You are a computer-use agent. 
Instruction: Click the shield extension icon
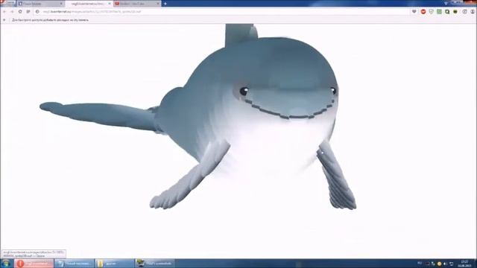point(431,12)
